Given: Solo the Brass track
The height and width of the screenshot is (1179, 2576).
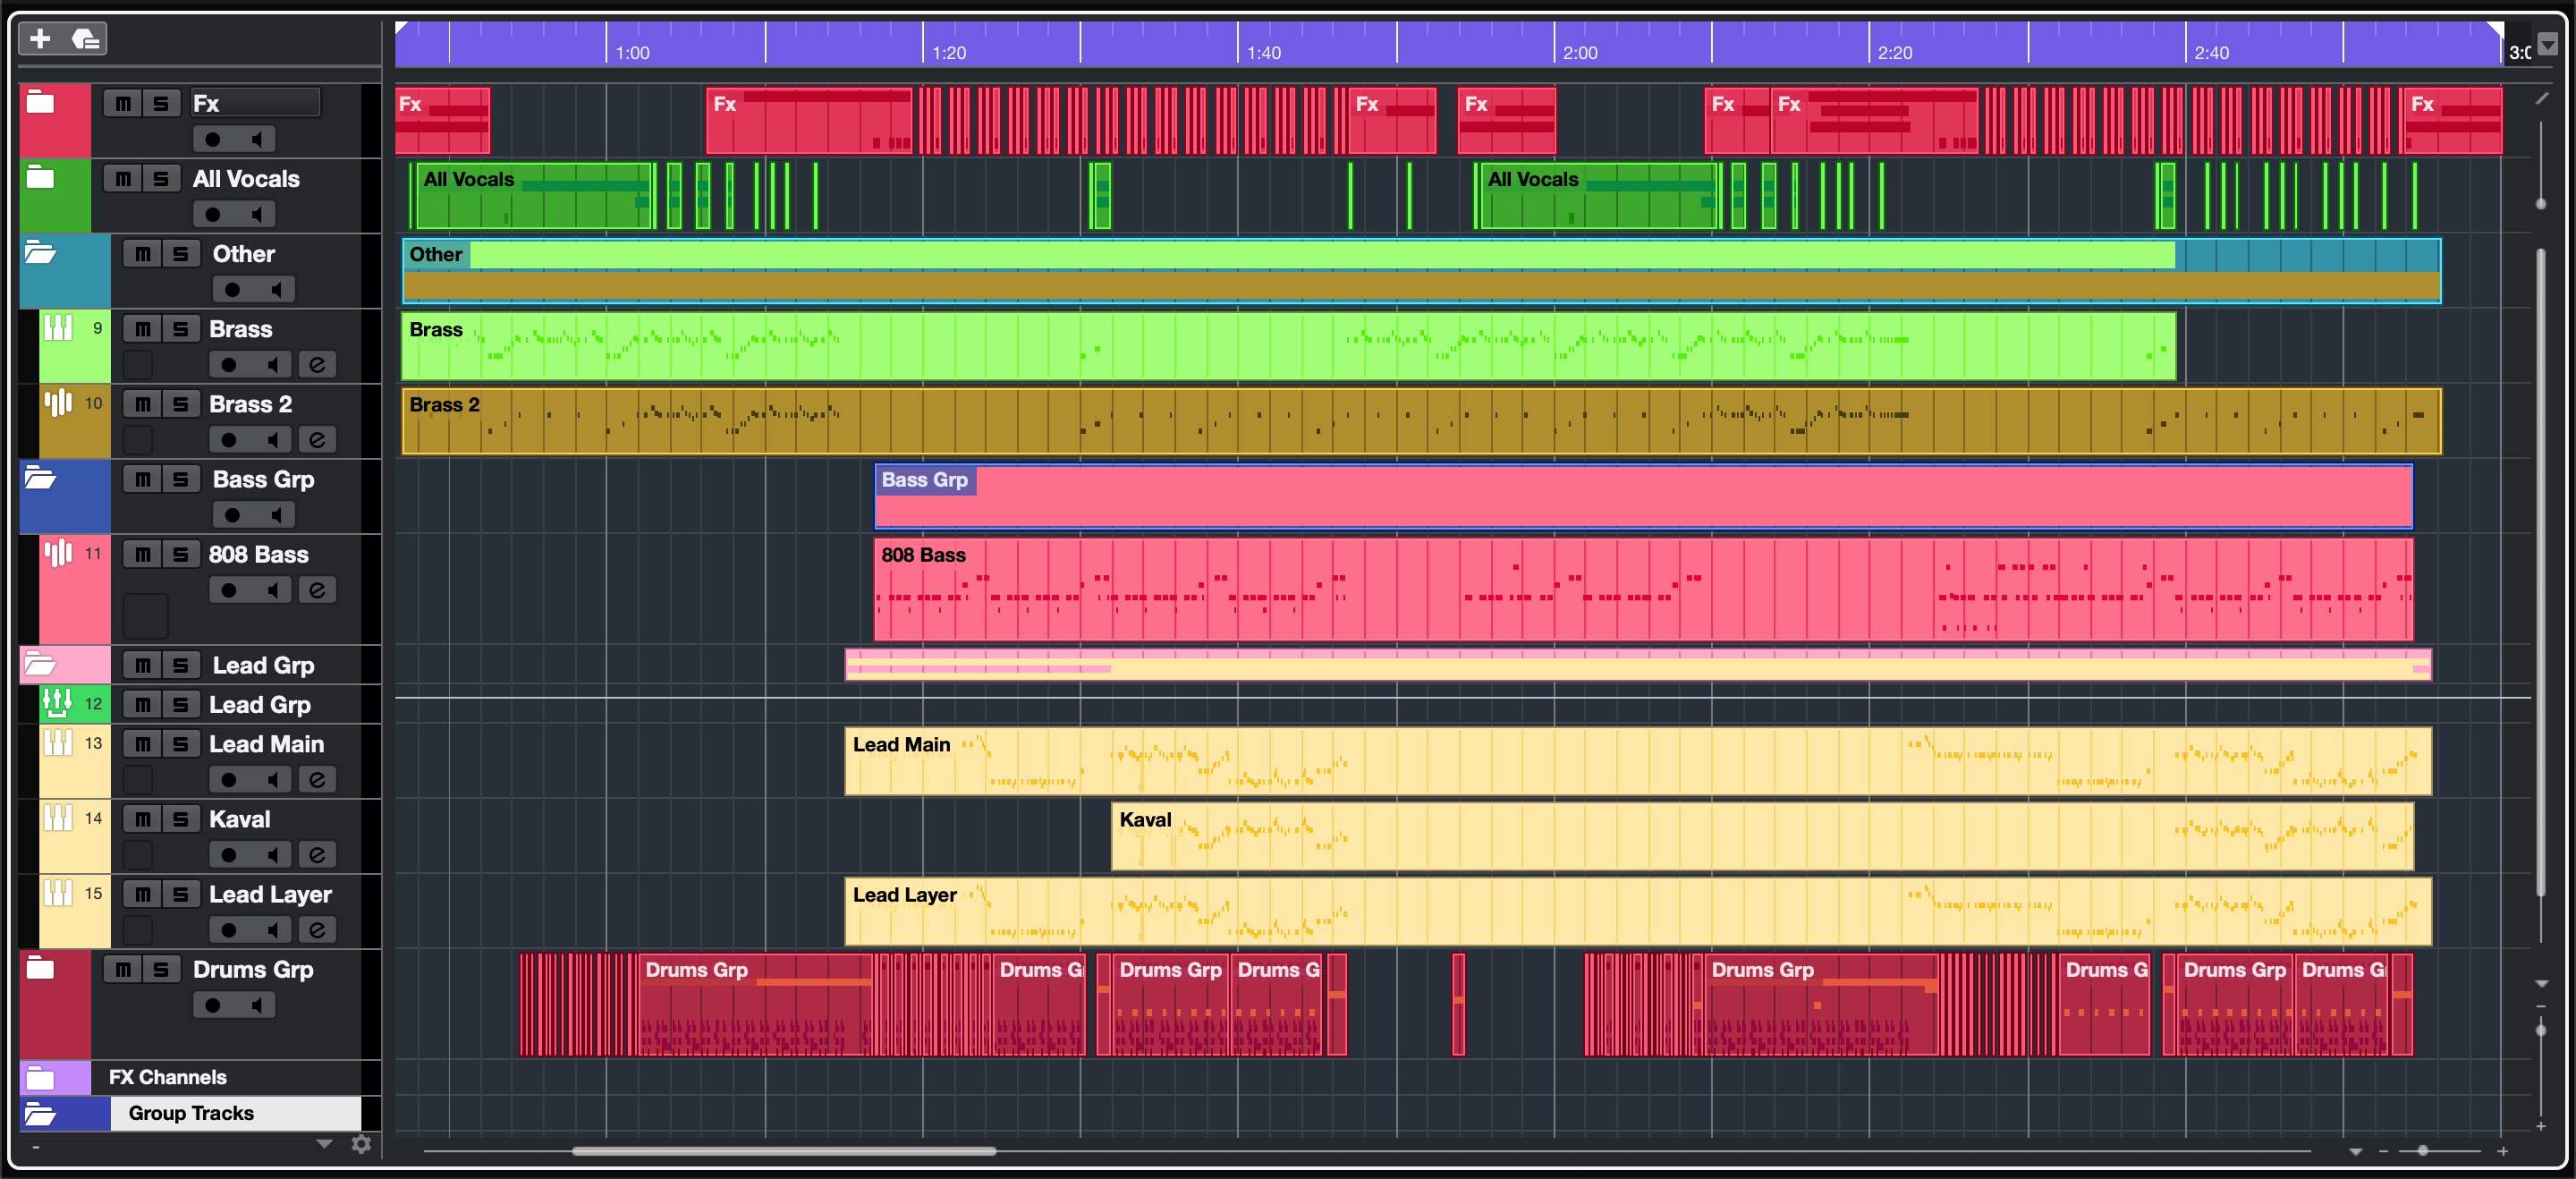Looking at the screenshot, I should tap(181, 329).
